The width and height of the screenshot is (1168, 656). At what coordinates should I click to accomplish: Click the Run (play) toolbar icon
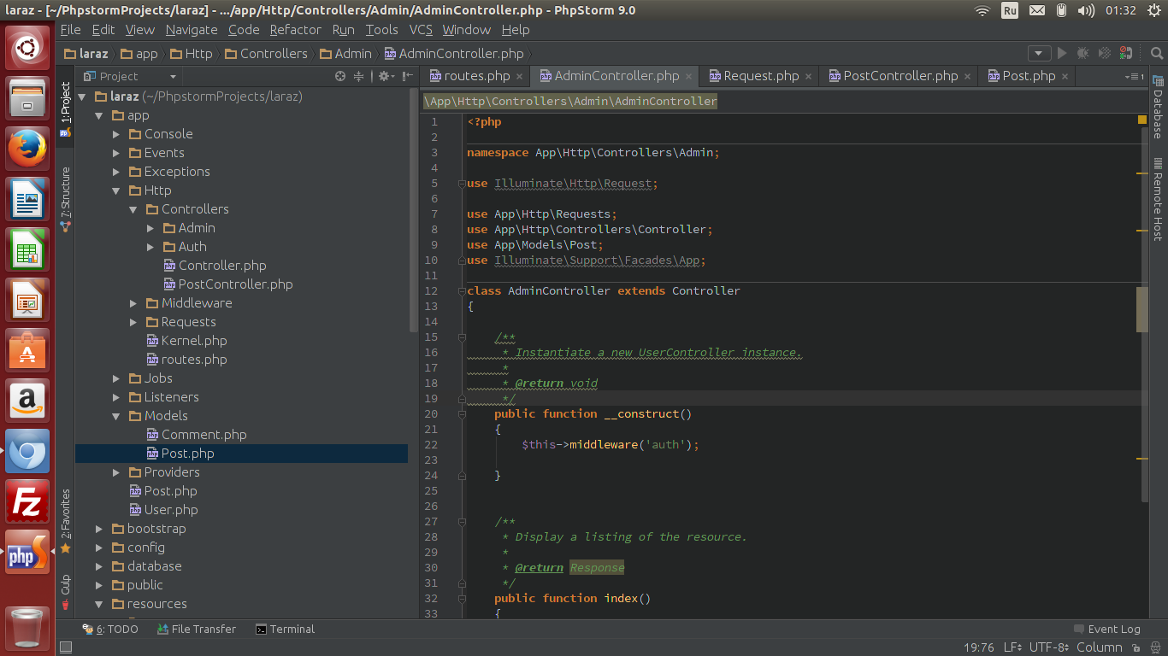click(1062, 53)
